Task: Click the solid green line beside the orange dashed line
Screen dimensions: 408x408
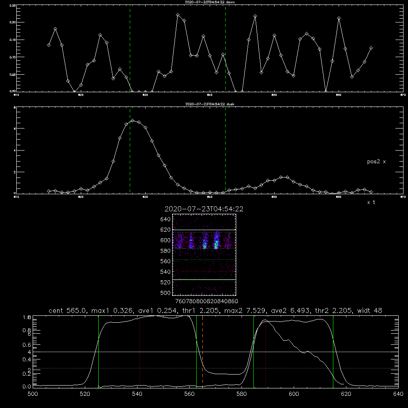Action: [197, 351]
